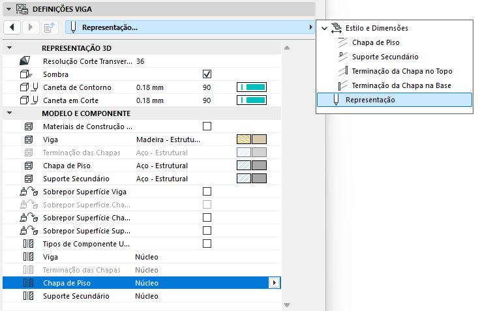Image resolution: width=478 pixels, height=311 pixels.
Task: Click Chapa de Piso material icon
Action: coord(29,166)
